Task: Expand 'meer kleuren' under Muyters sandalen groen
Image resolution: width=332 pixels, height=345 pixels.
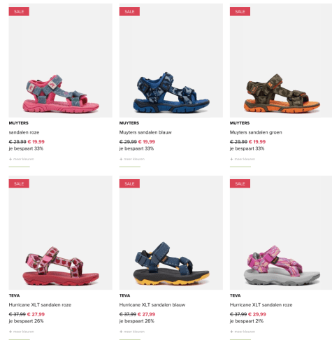Action: pyautogui.click(x=243, y=159)
